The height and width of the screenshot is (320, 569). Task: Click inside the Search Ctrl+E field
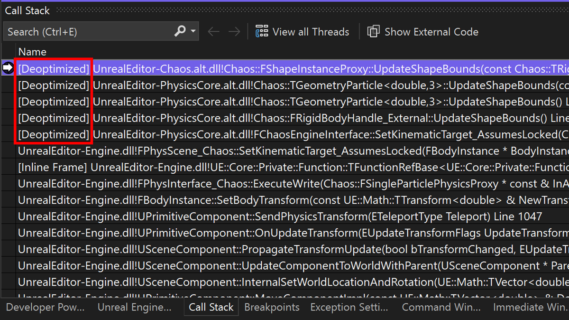click(85, 31)
